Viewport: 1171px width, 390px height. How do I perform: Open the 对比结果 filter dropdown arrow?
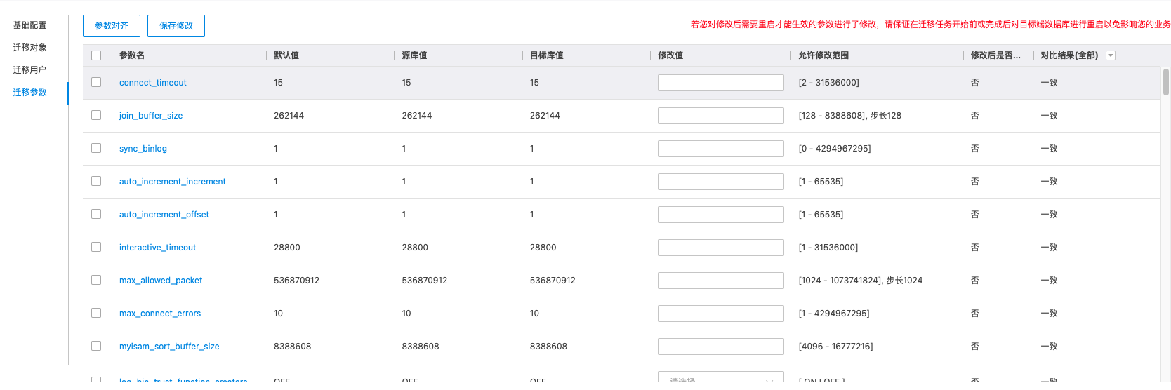[x=1111, y=55]
